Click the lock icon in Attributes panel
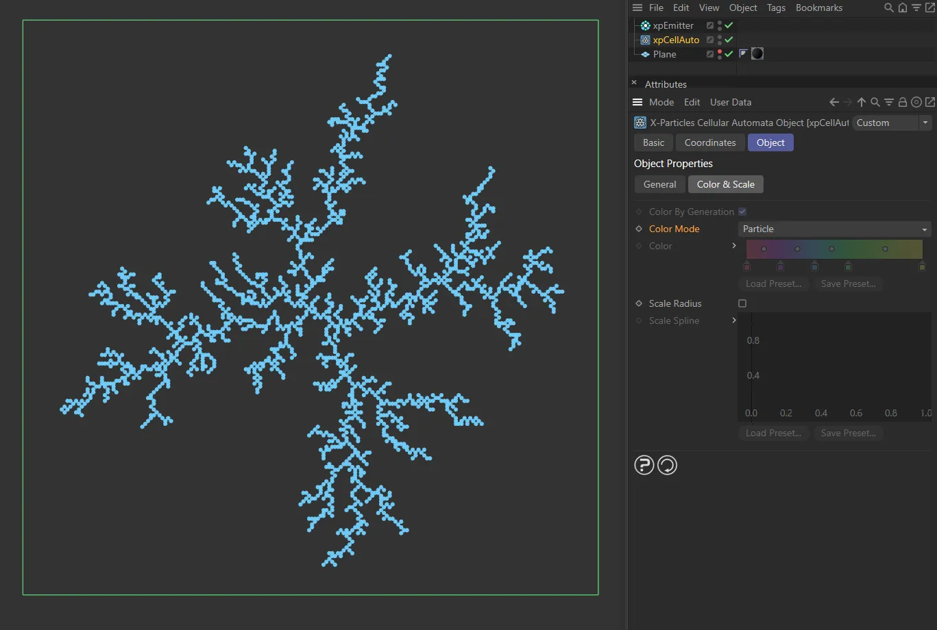 coord(903,101)
